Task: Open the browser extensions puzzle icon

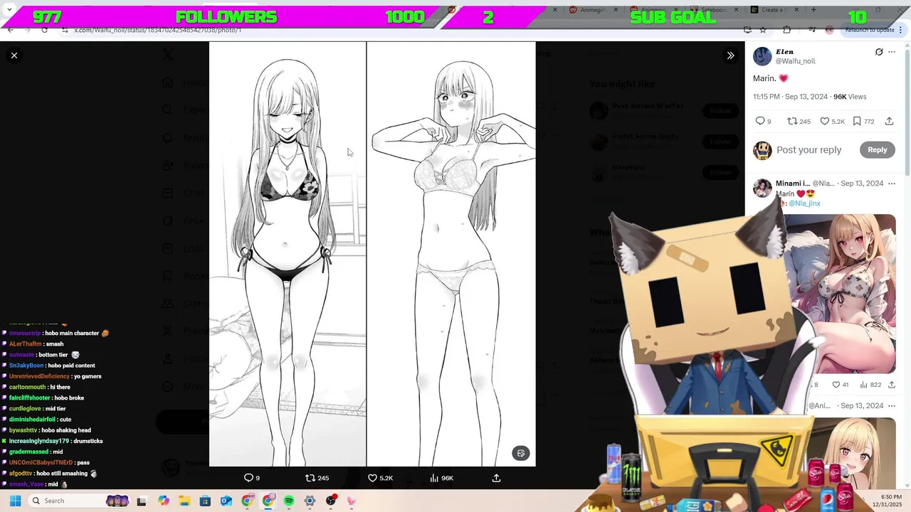Action: (786, 30)
